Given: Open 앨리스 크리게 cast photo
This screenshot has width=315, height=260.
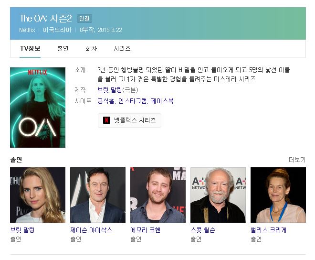Looking at the screenshot, I should [x=278, y=195].
